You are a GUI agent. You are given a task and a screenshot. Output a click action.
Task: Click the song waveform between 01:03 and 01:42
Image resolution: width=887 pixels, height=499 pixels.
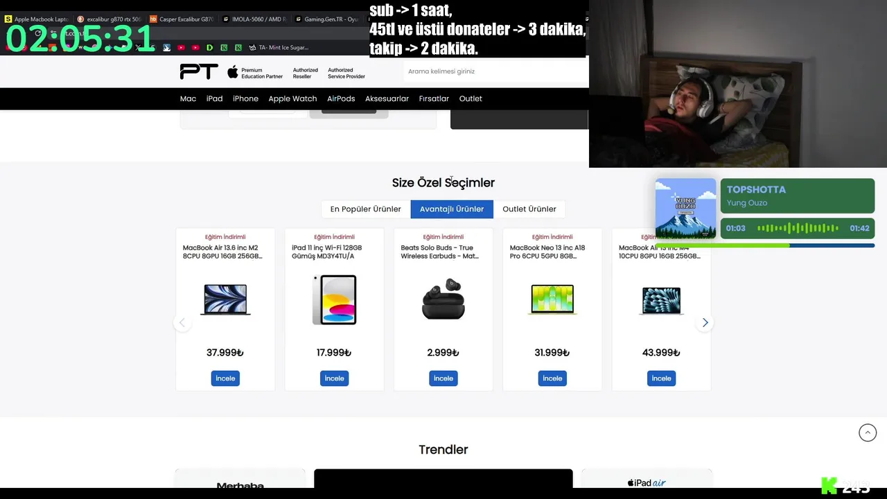798,228
